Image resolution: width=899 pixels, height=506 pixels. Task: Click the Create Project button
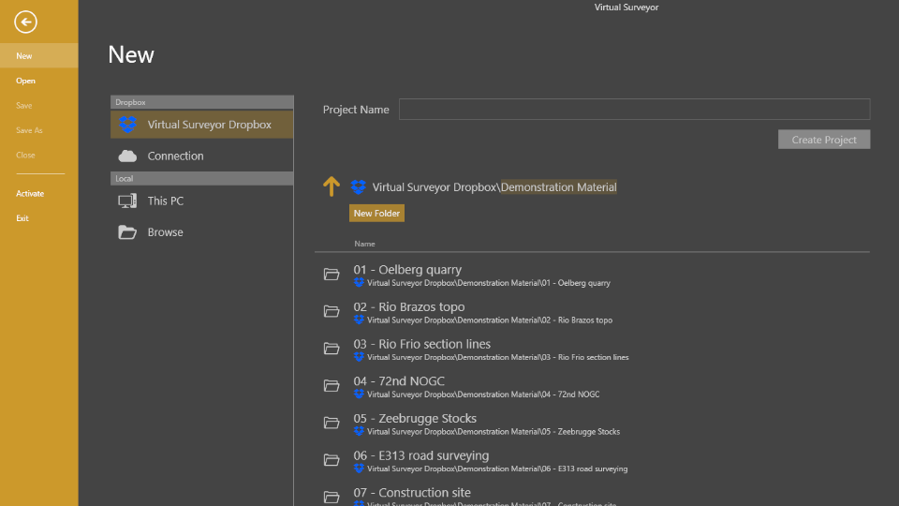pos(824,140)
